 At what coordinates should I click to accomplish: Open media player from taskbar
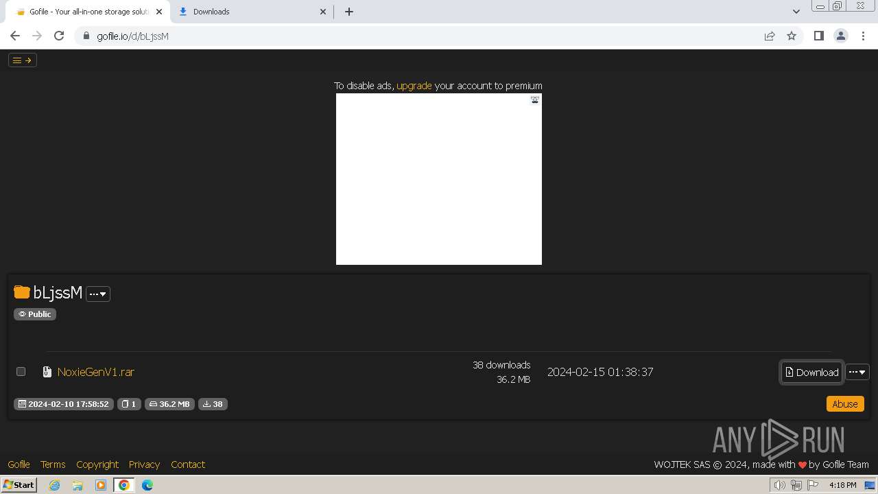pyautogui.click(x=101, y=485)
